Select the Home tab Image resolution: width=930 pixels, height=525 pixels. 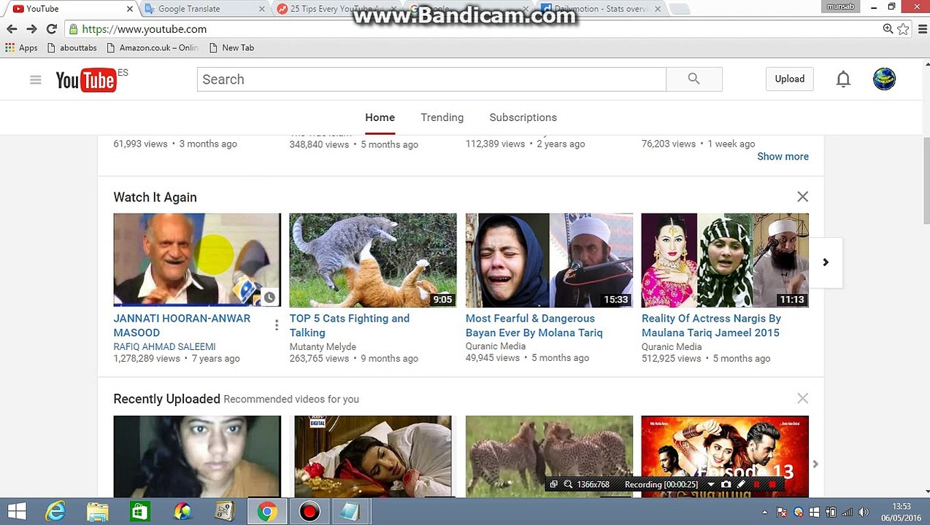click(x=380, y=117)
